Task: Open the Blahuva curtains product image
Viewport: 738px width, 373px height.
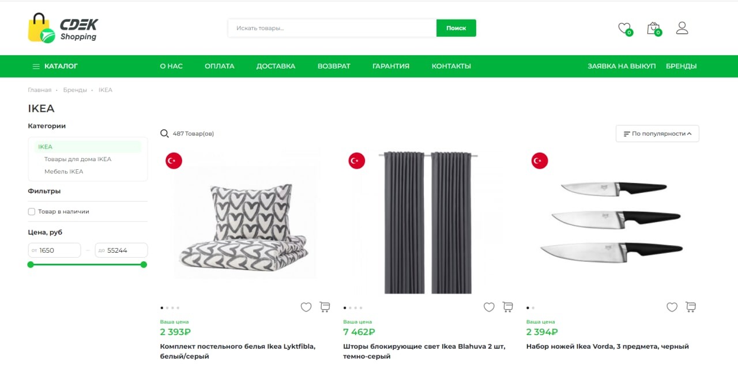Action: tap(428, 222)
